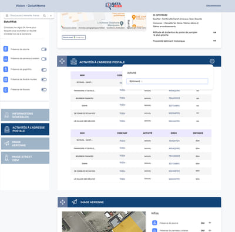Click the Proximité bâtiment historique row
The image size is (235, 232).
184,41
